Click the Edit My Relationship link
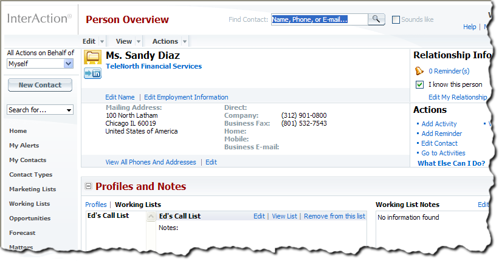This screenshot has width=499, height=261. 458,97
